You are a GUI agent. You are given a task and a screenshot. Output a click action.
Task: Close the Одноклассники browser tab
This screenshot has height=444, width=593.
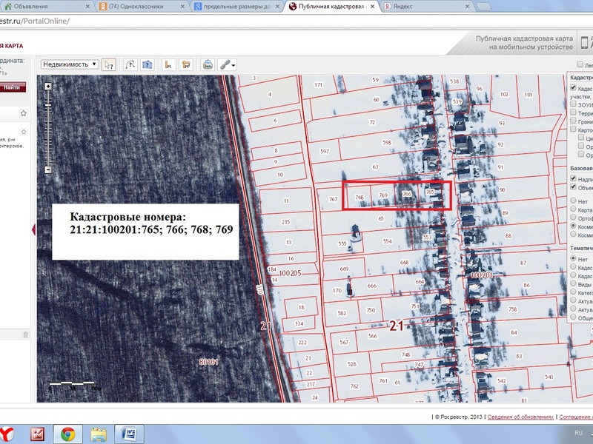click(182, 7)
